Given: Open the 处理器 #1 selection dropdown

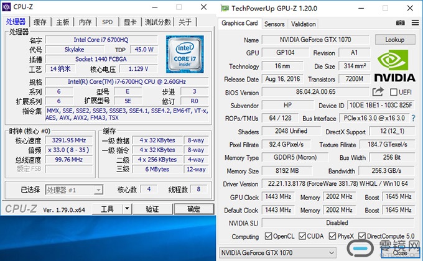Looking at the screenshot, I should coord(74,190).
